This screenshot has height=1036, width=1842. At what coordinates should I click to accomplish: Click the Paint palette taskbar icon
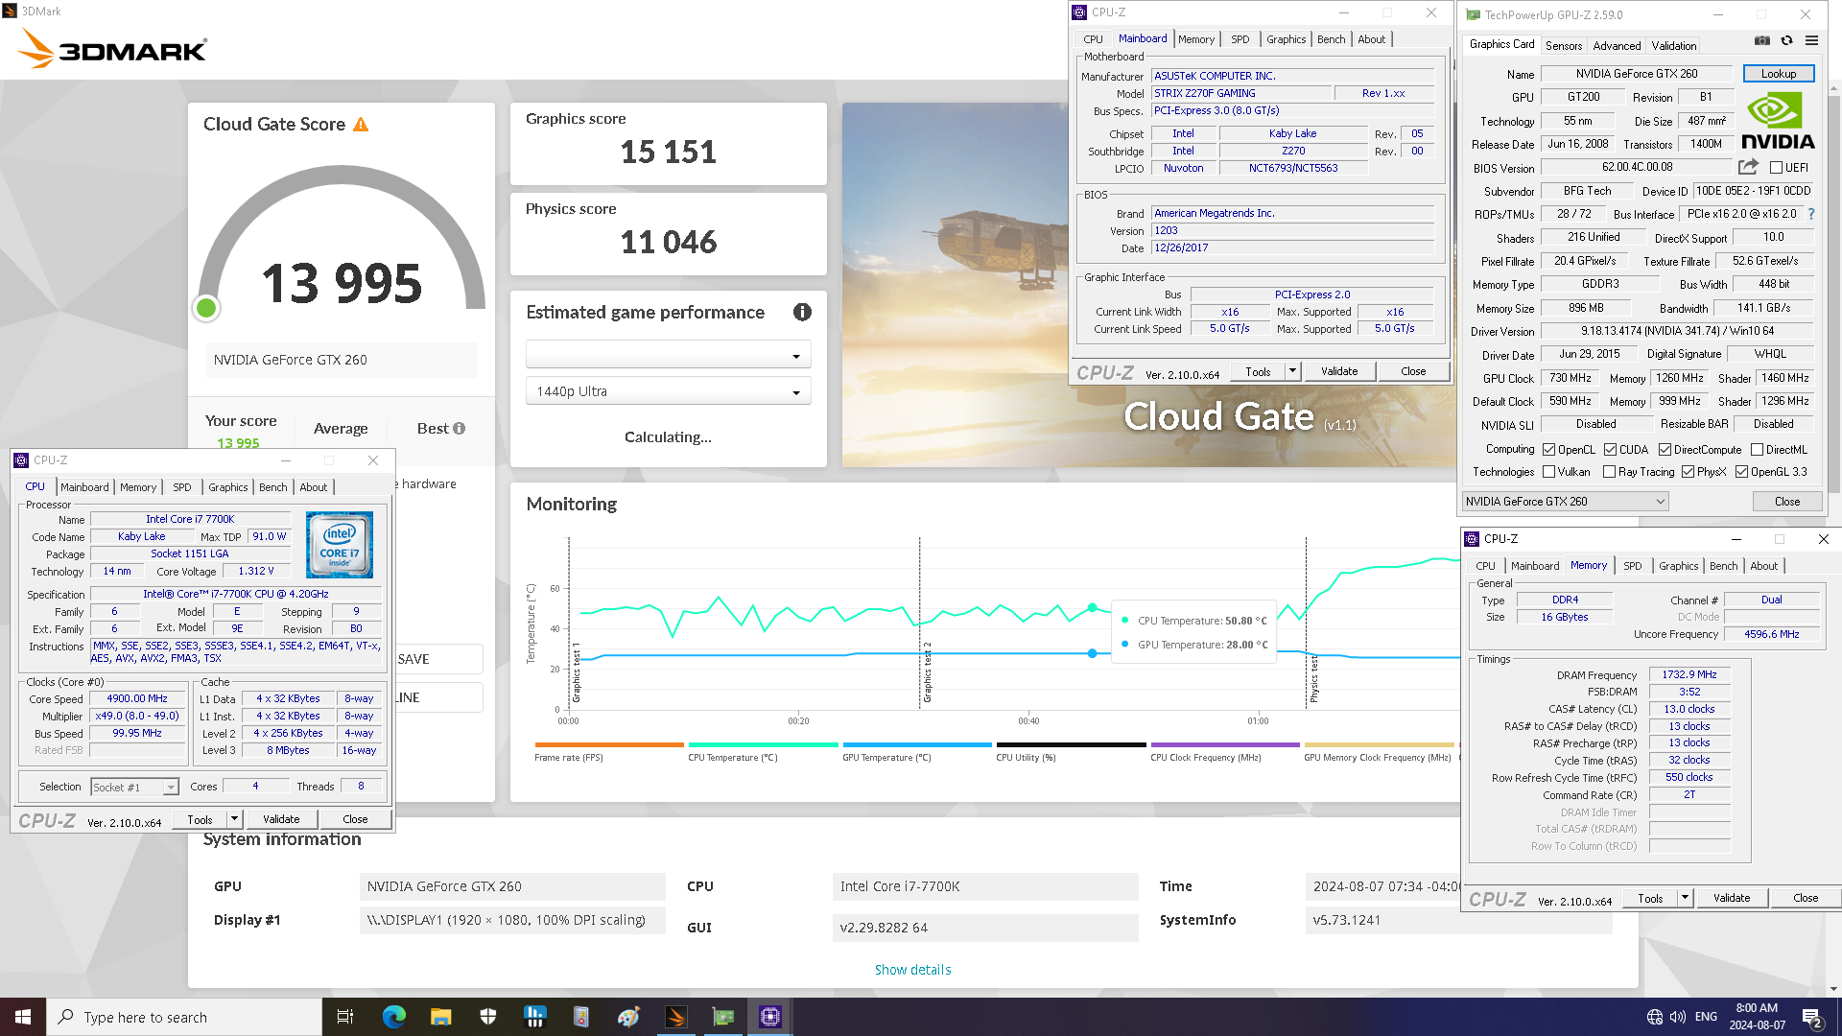point(628,1017)
